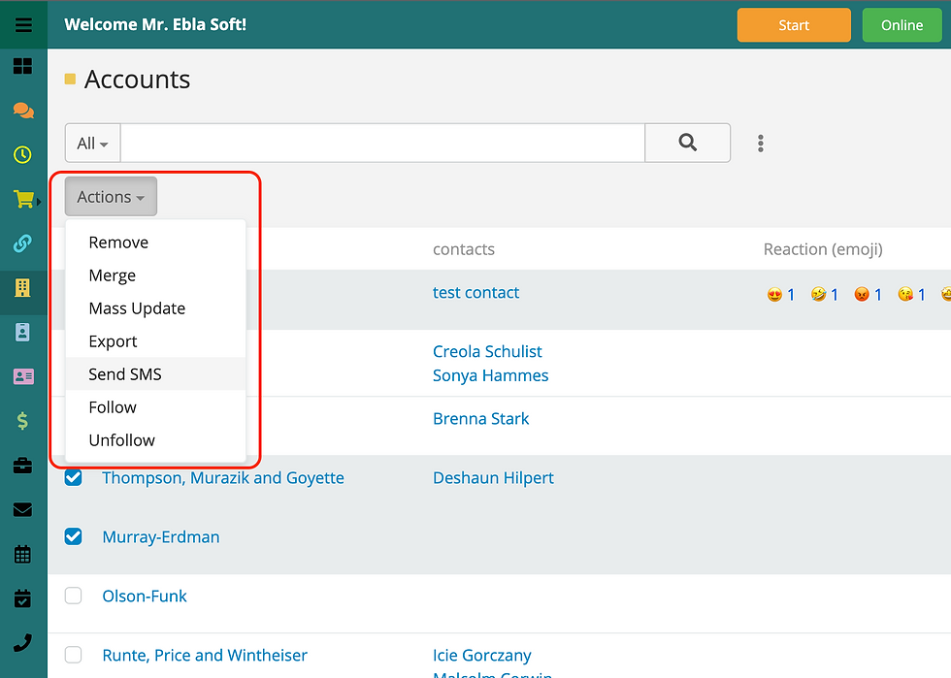Choose Mass Update from Actions menu
Screen dimensions: 951x678
pyautogui.click(x=155, y=308)
